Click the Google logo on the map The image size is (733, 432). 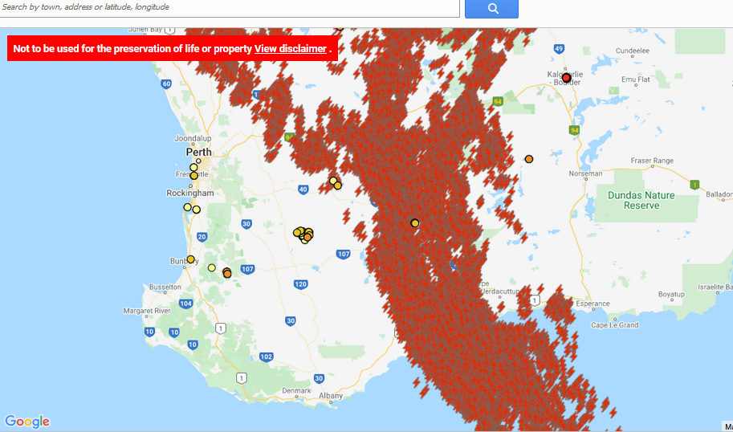(x=27, y=422)
